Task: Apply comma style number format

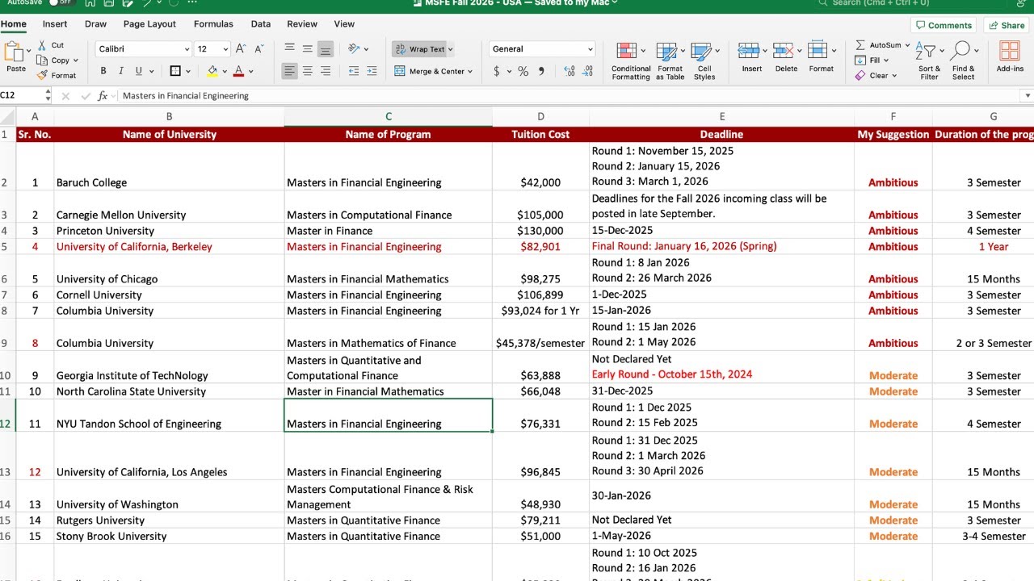Action: coord(540,71)
